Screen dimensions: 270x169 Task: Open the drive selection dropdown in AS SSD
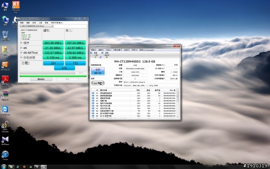(x=36, y=26)
